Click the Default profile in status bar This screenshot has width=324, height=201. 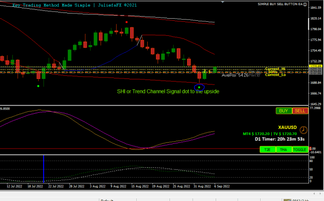(x=107, y=200)
